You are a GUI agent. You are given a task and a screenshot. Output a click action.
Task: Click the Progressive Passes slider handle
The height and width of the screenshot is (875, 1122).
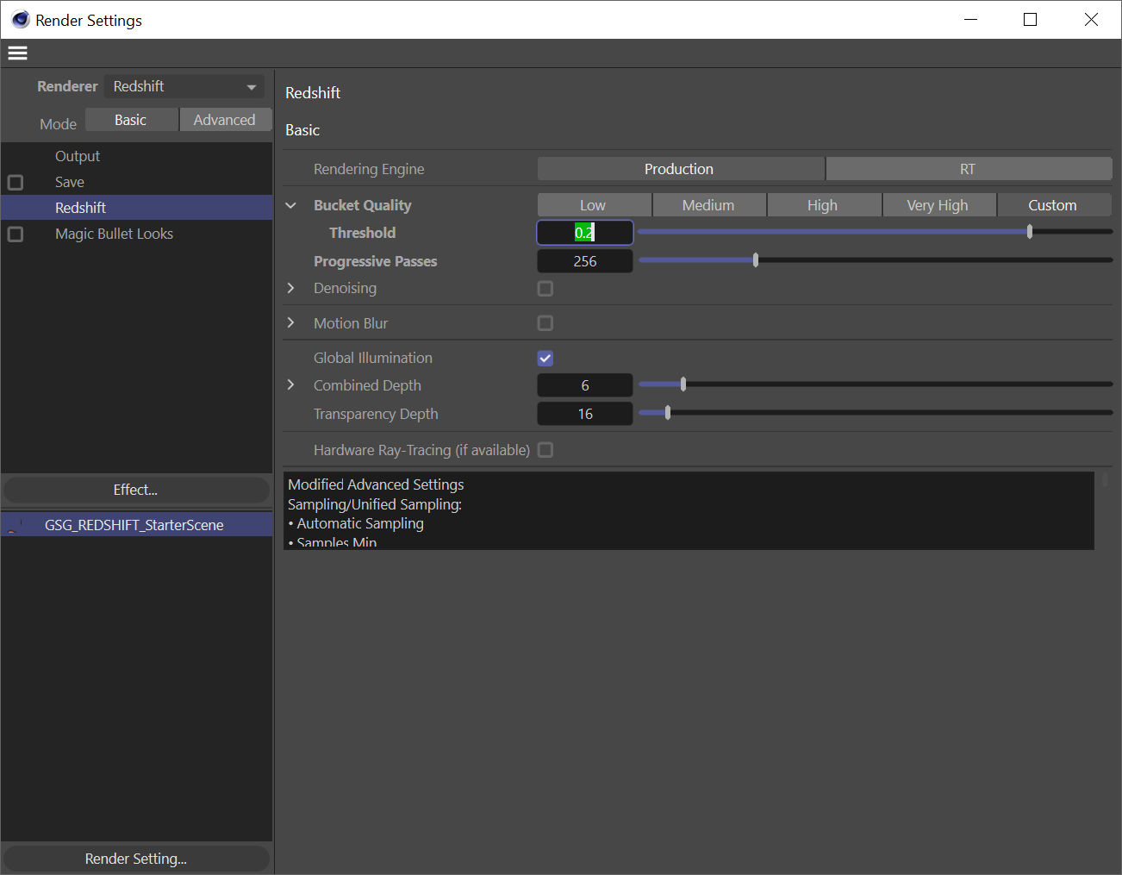pyautogui.click(x=756, y=260)
